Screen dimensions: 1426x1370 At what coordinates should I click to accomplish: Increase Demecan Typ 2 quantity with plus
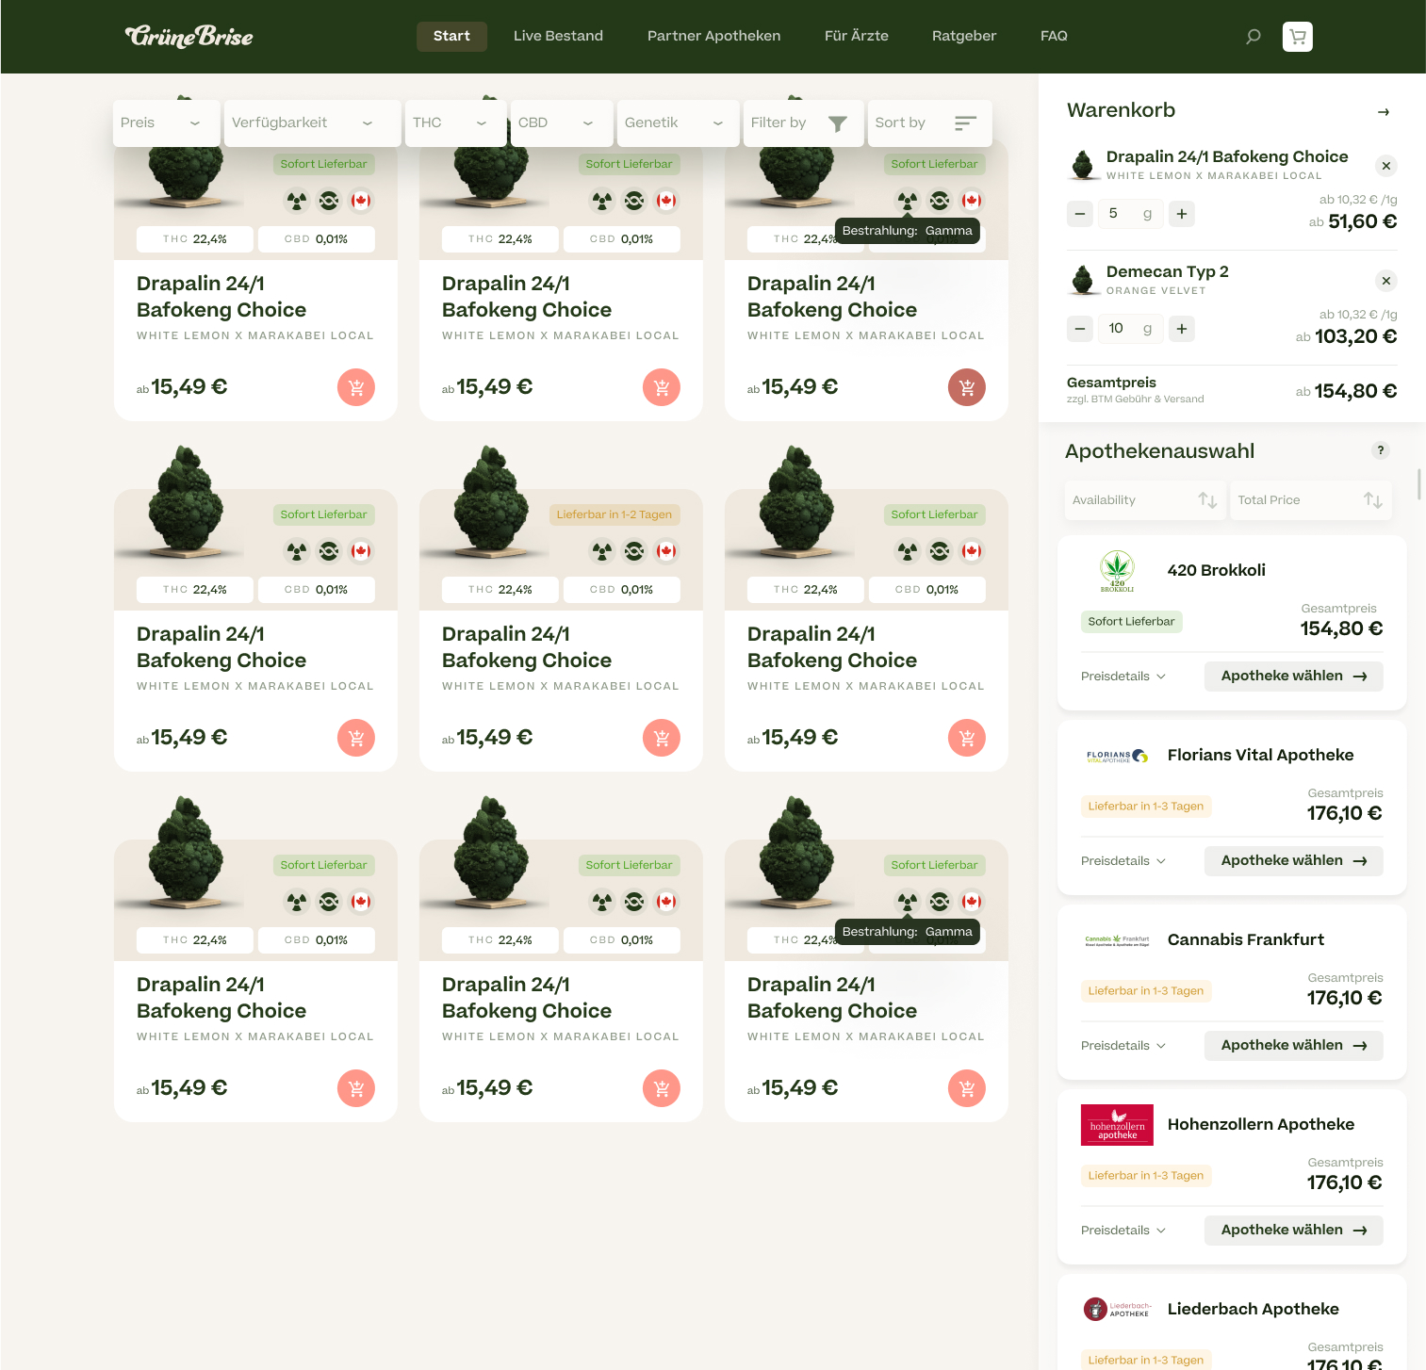pyautogui.click(x=1181, y=329)
